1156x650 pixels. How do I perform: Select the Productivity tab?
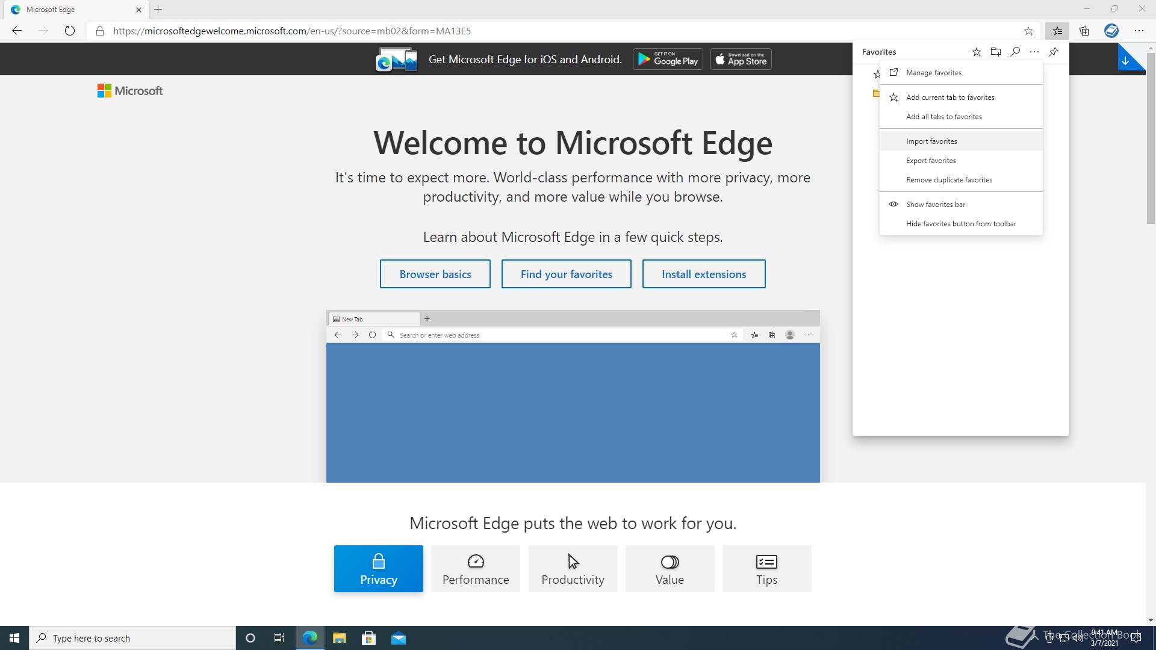573,569
